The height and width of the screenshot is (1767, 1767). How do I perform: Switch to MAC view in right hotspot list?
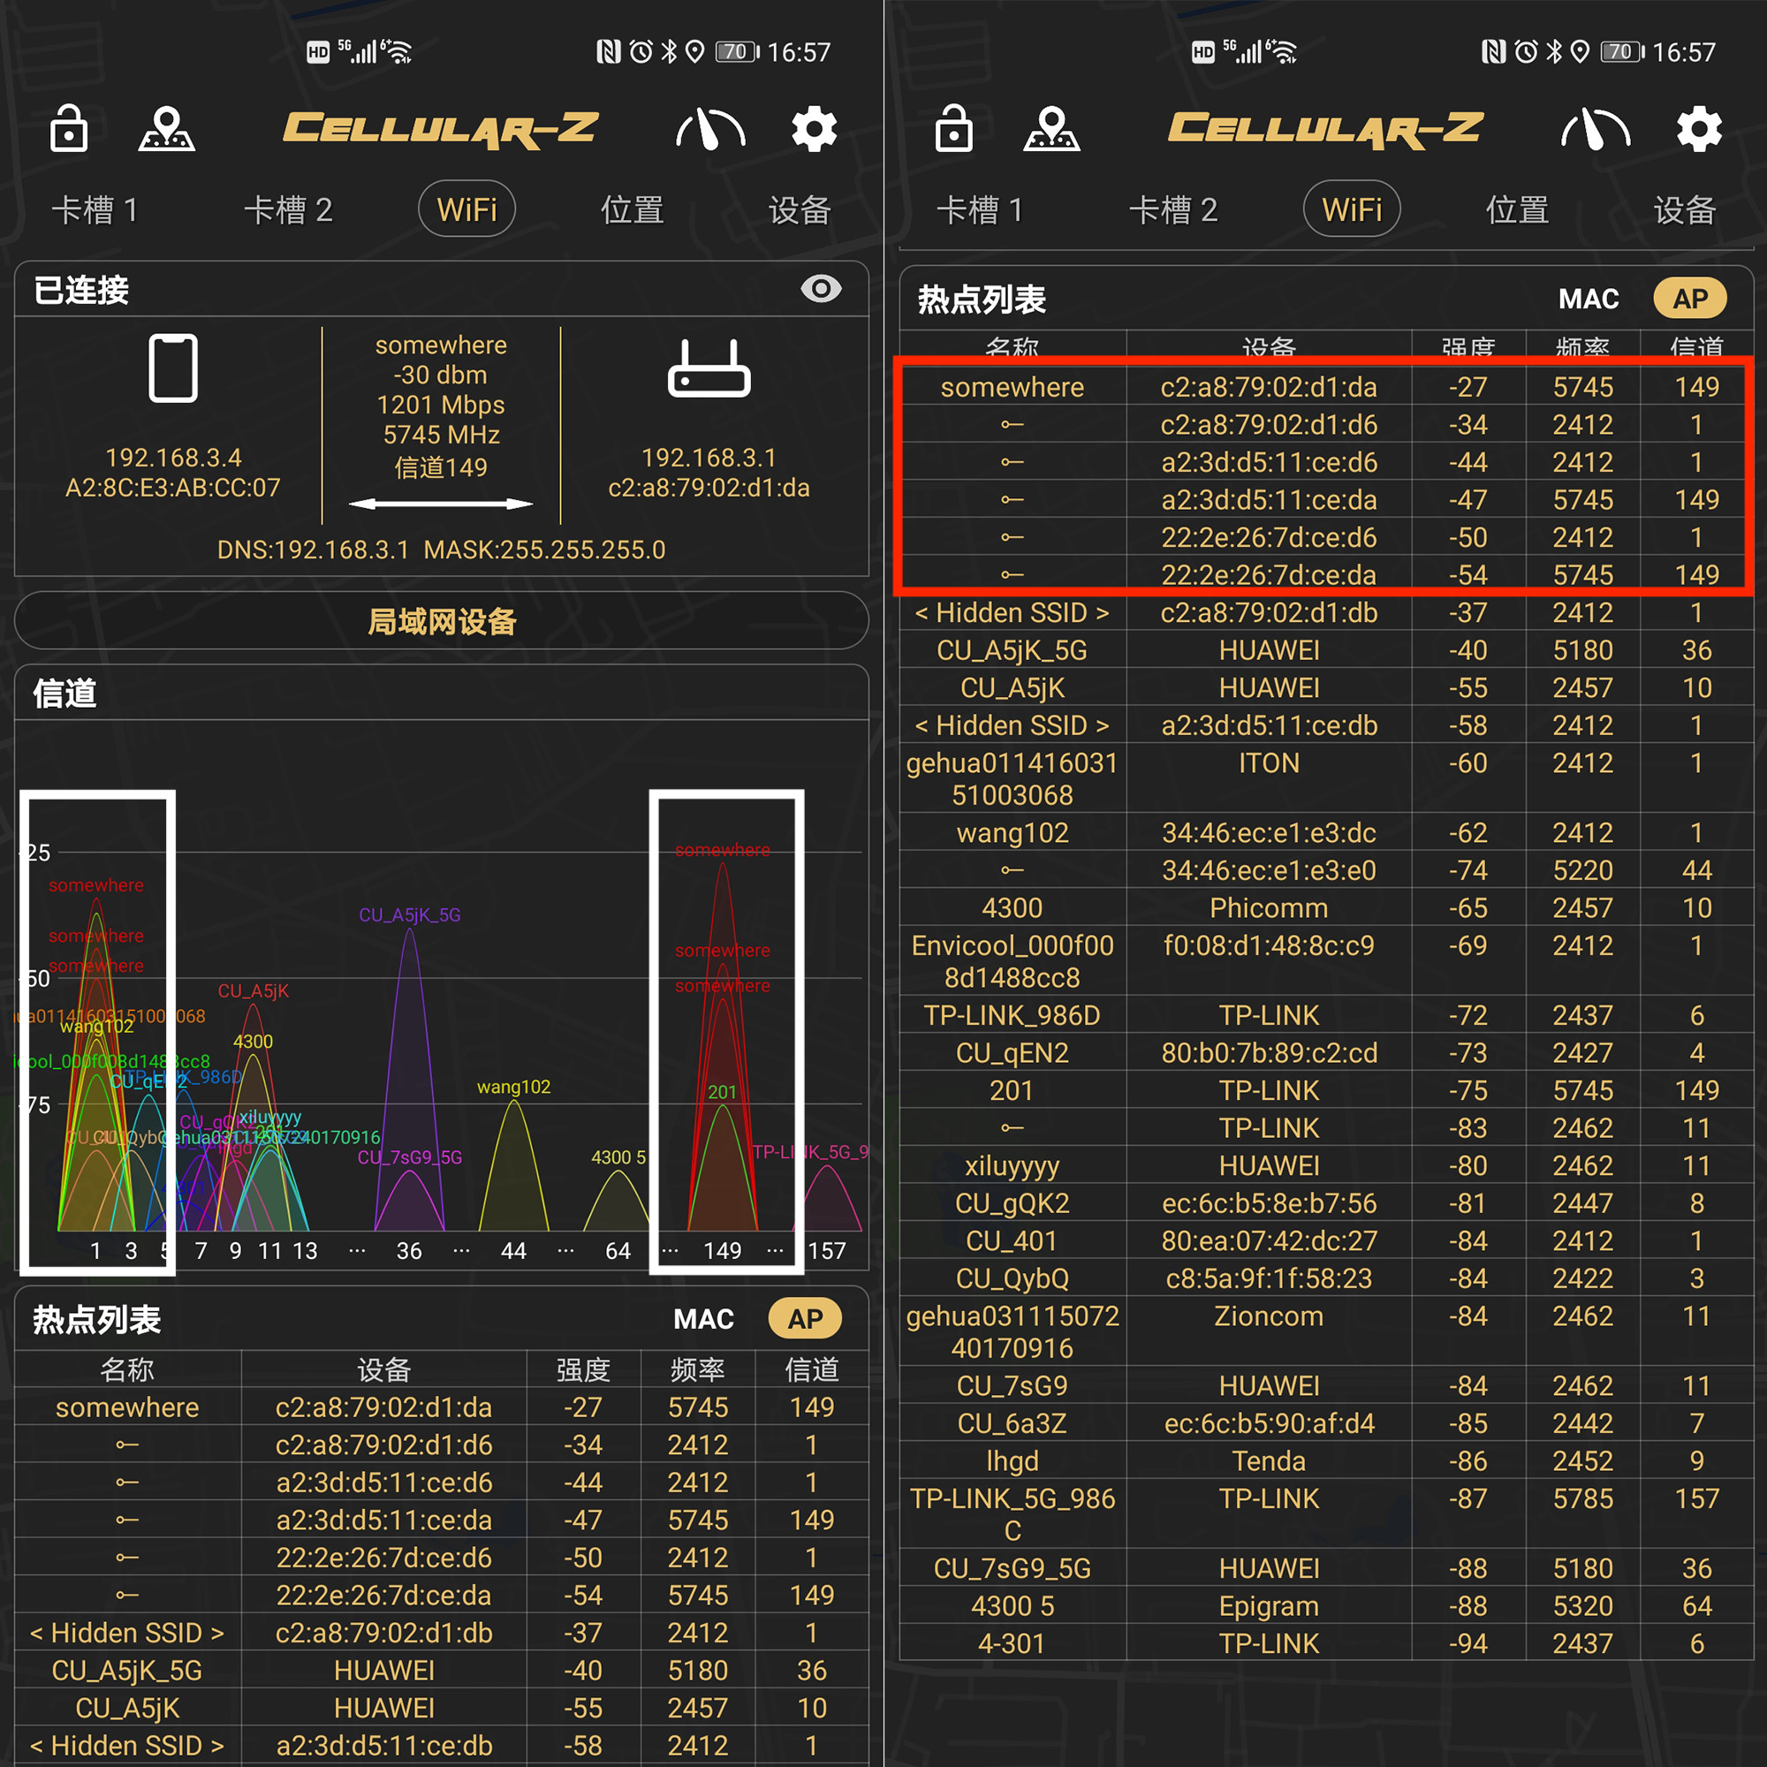tap(1588, 300)
